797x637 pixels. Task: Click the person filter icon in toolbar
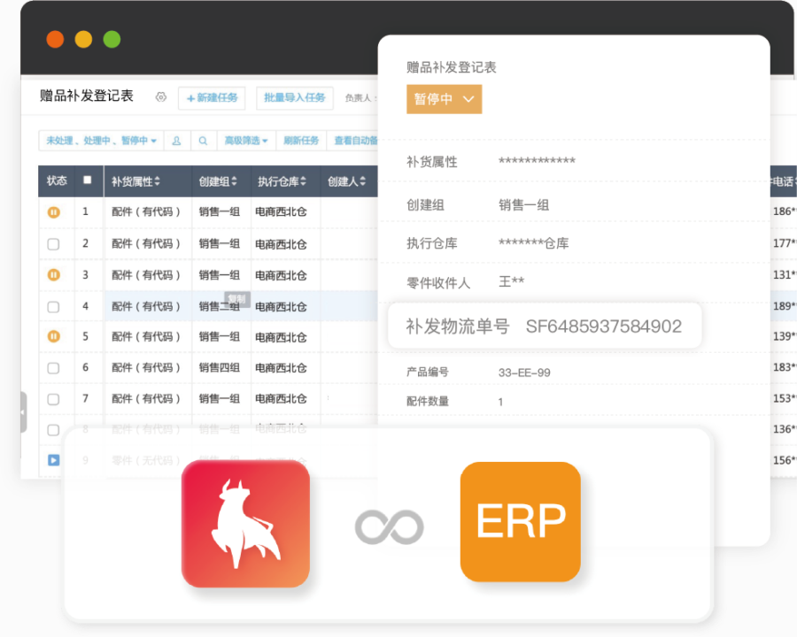tap(176, 141)
